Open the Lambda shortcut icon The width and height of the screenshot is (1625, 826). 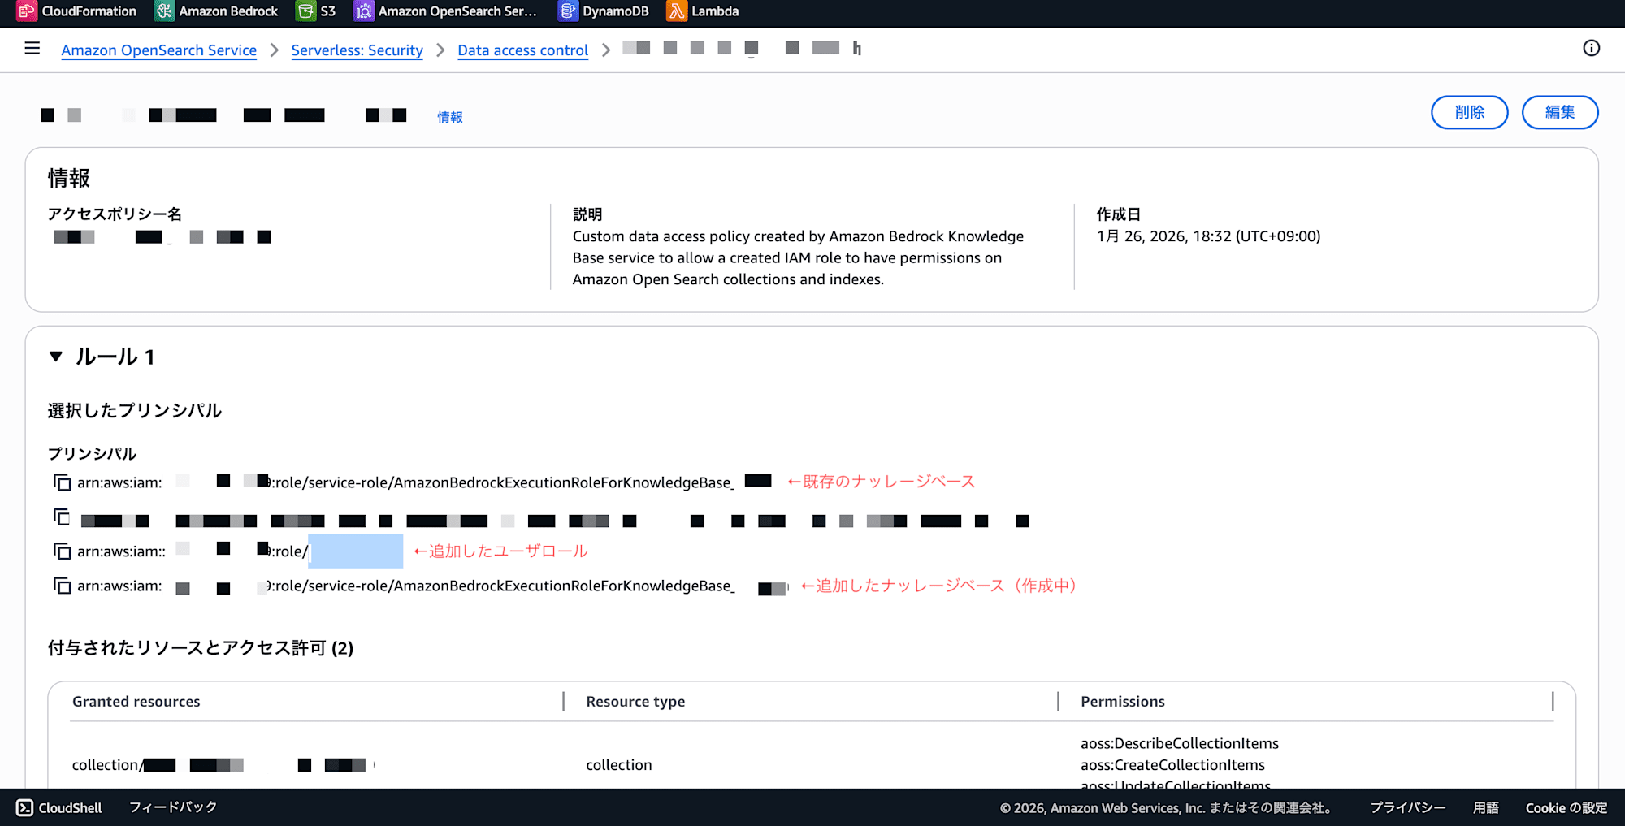click(x=677, y=11)
